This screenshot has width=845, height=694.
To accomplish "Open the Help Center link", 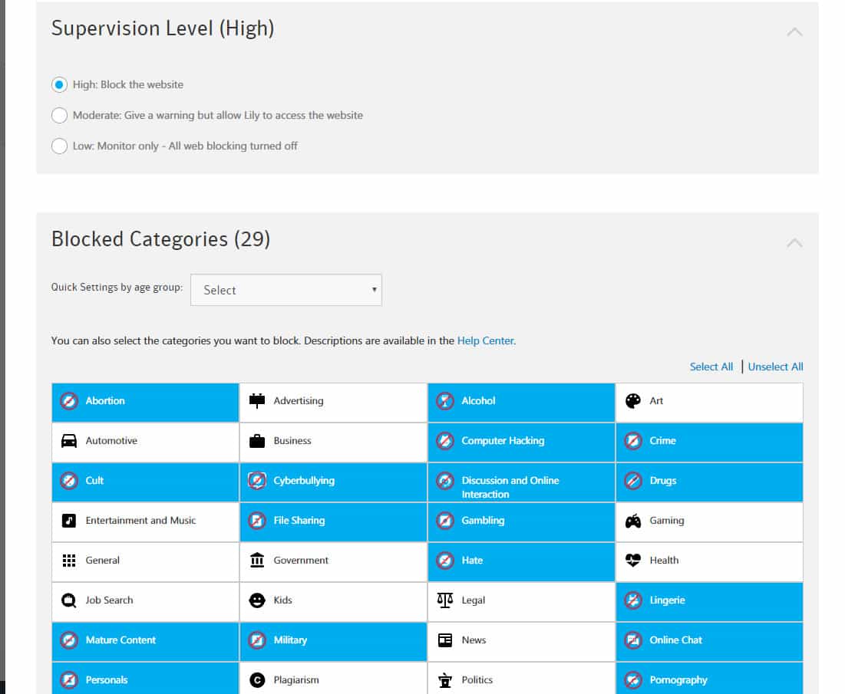I will pyautogui.click(x=485, y=340).
